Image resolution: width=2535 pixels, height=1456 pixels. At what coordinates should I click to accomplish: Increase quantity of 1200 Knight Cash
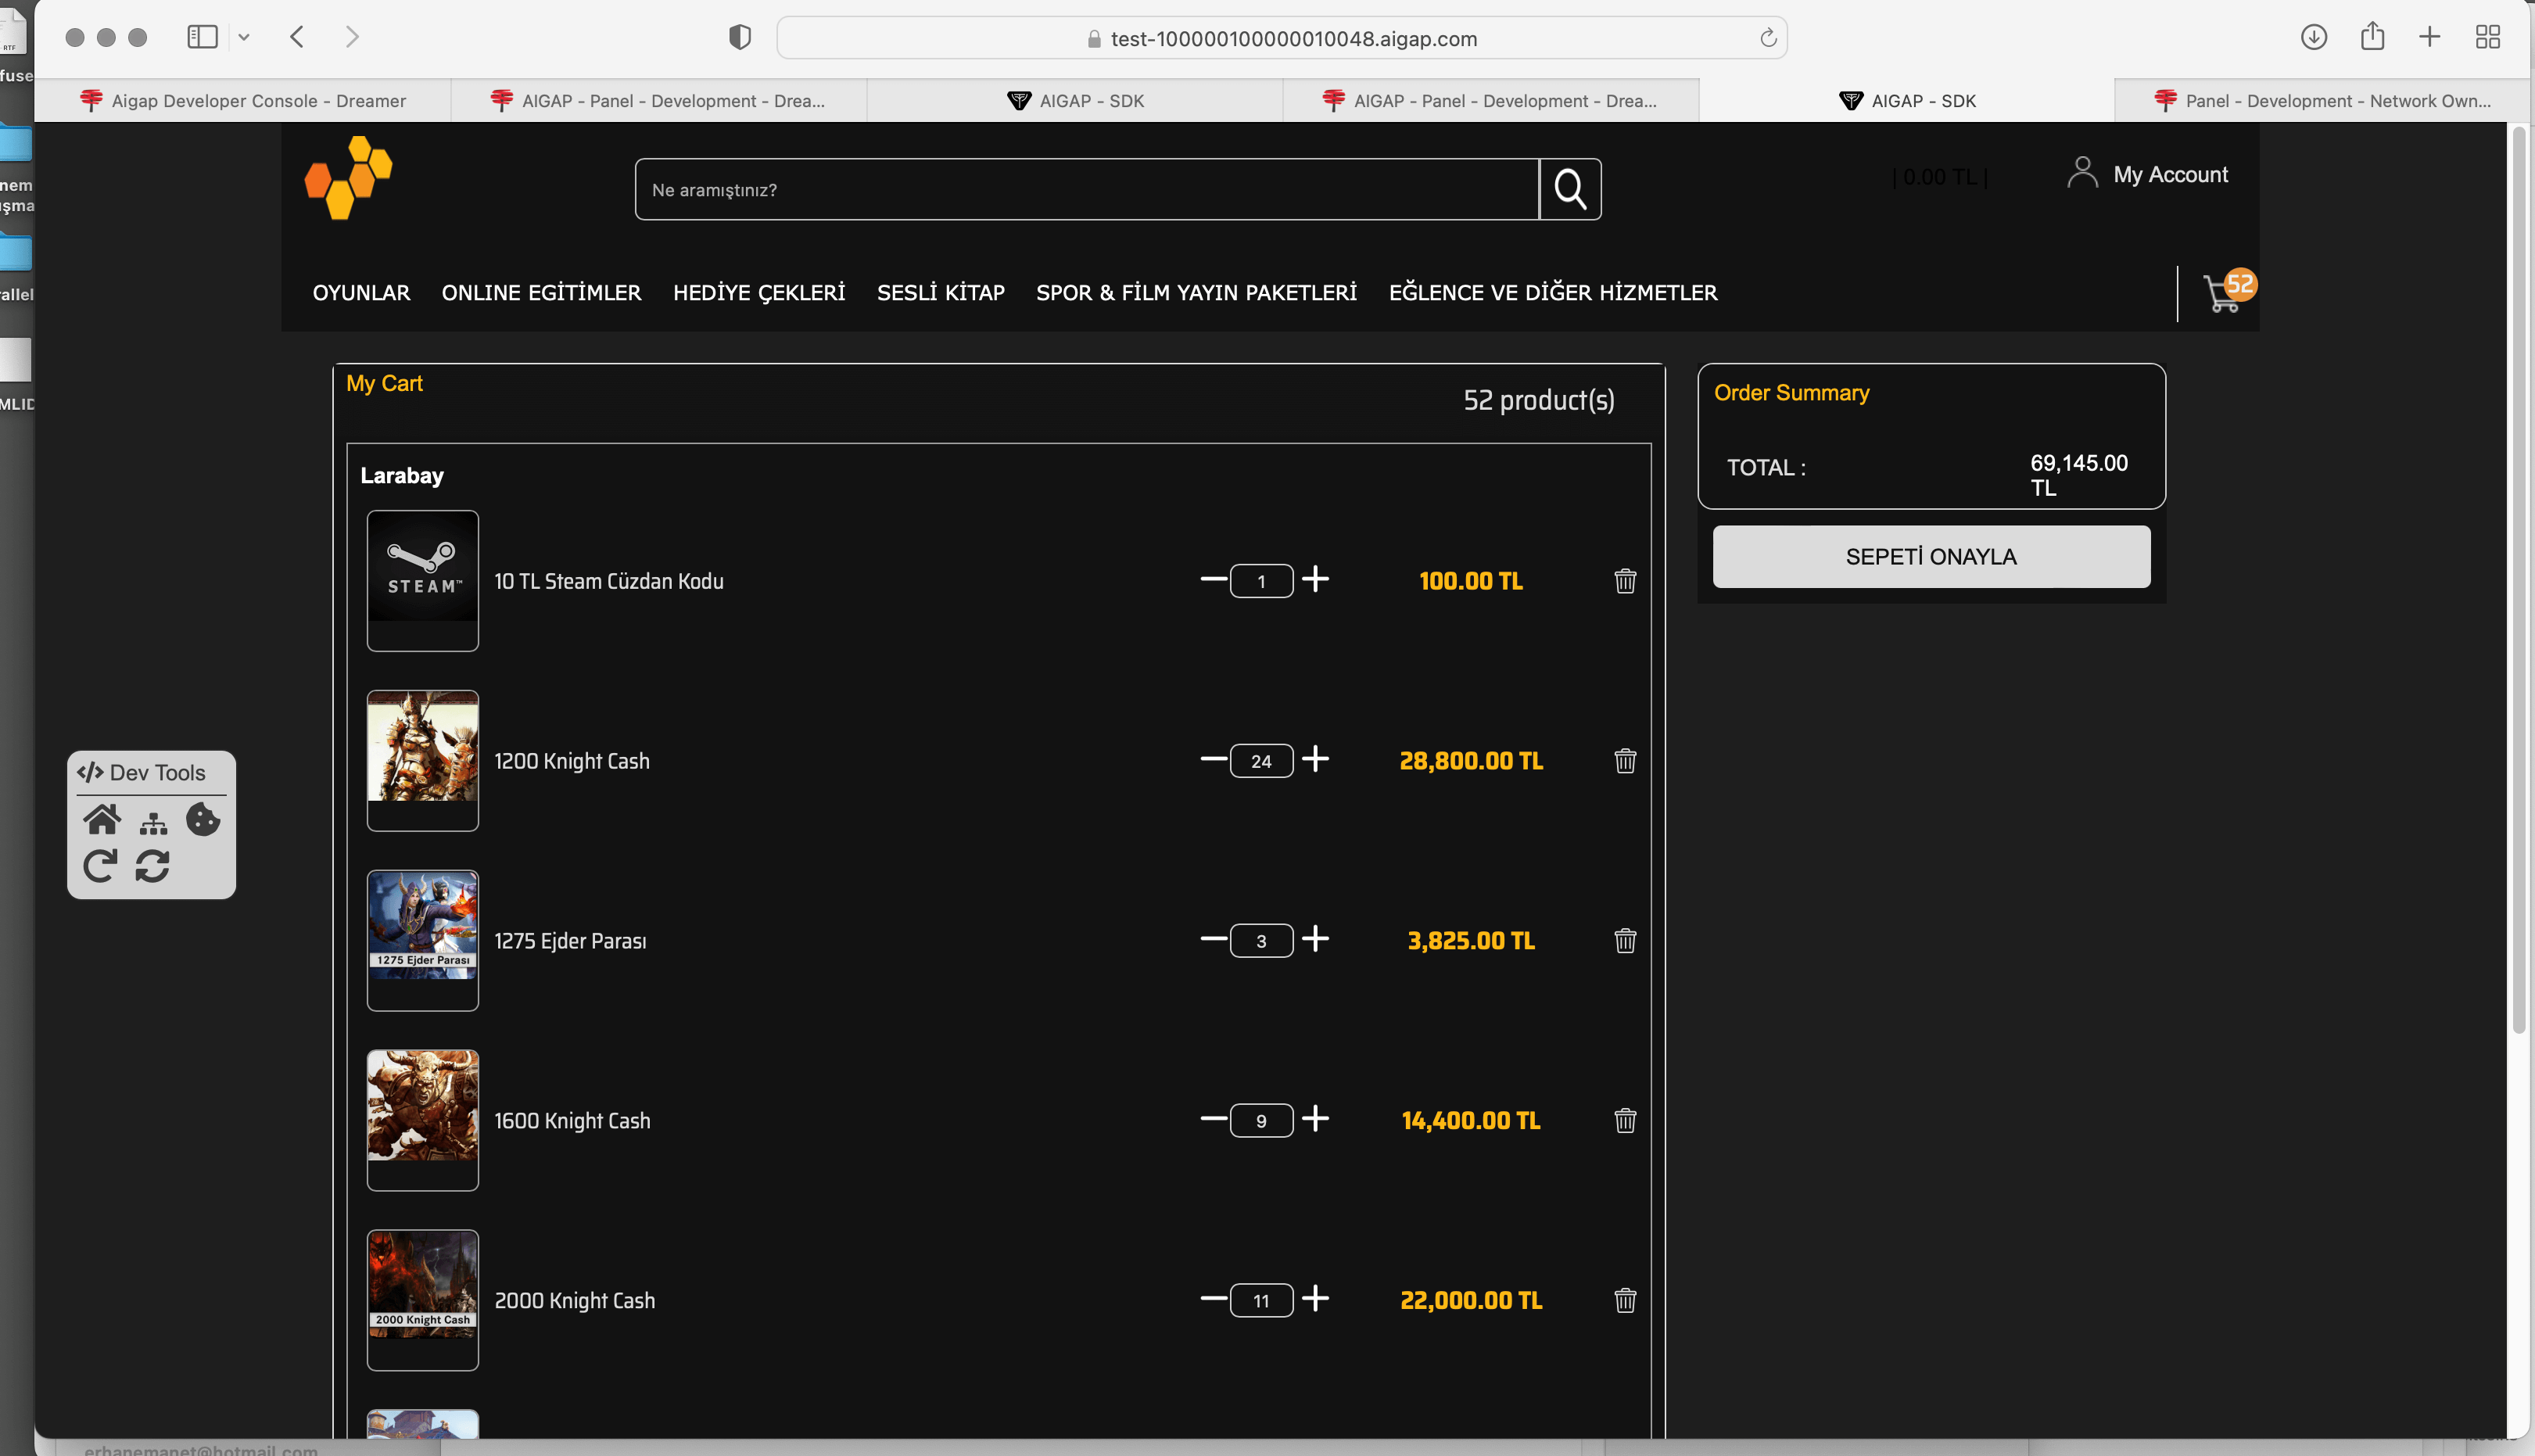click(x=1315, y=759)
